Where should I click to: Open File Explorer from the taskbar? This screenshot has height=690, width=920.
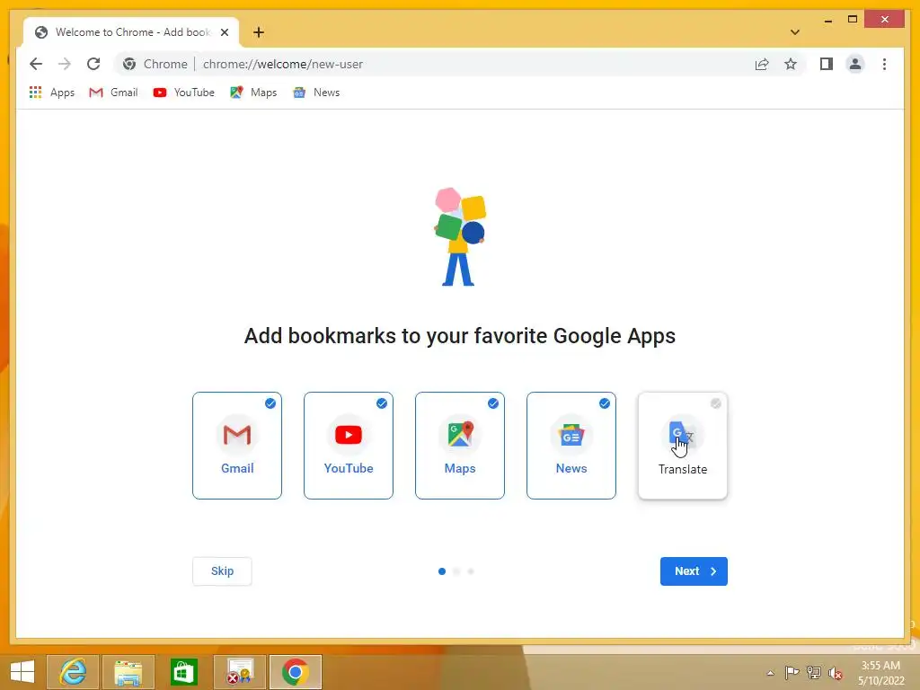pyautogui.click(x=128, y=672)
